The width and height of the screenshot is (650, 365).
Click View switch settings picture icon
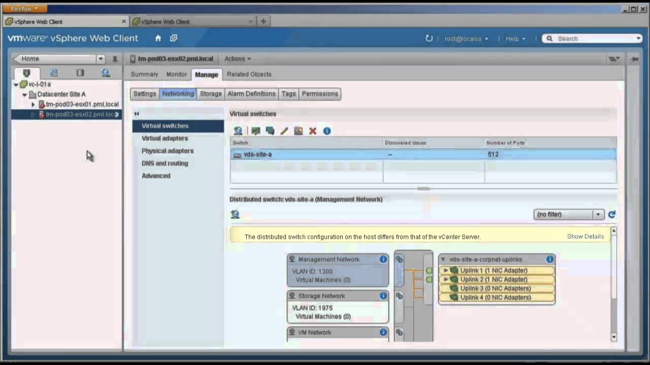pos(298,131)
